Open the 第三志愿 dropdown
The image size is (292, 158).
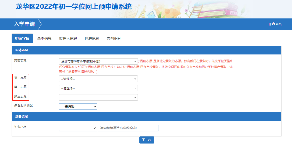[x=97, y=97]
